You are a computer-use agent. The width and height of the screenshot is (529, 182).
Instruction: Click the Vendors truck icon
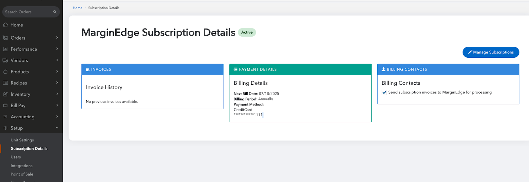click(5, 60)
